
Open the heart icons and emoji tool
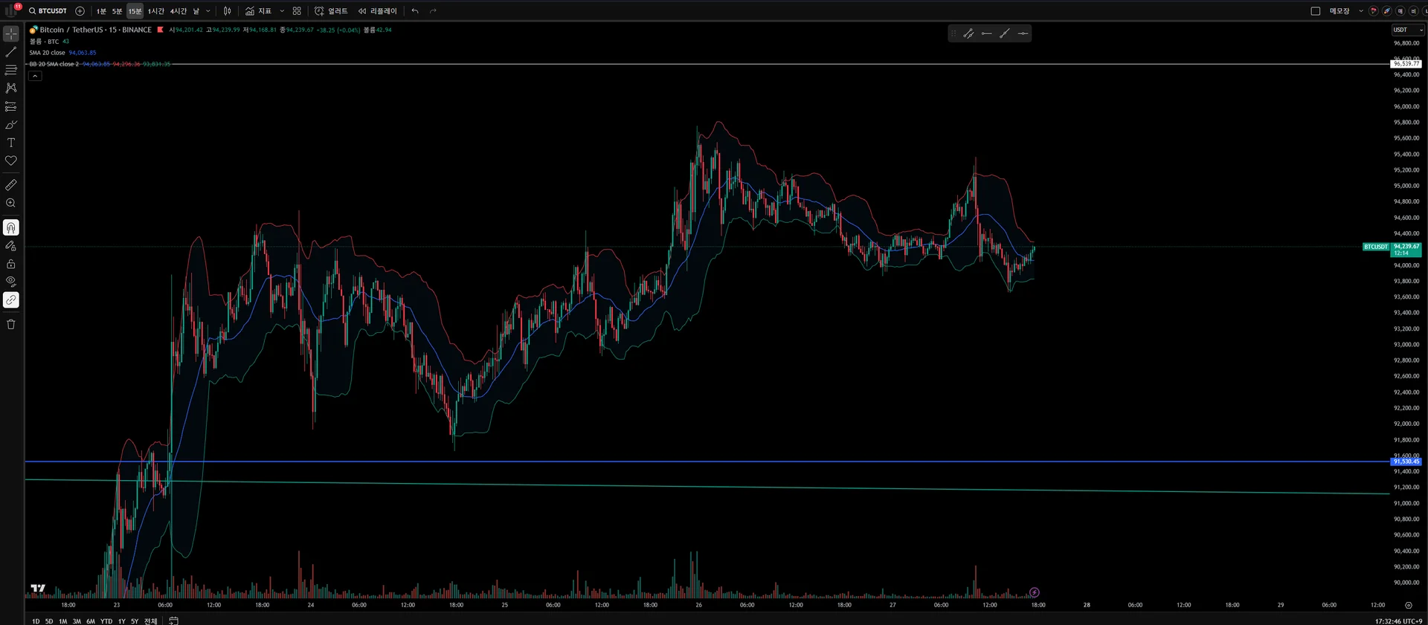coord(11,161)
